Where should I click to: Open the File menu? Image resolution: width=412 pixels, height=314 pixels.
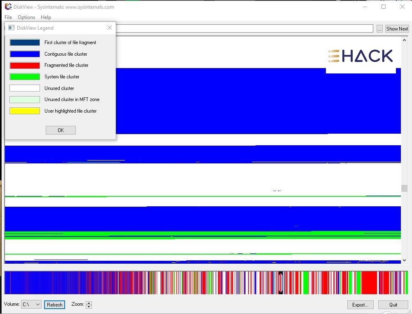8,17
